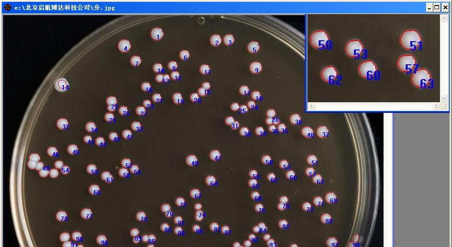Minimize the colony counter window
This screenshot has width=452, height=247.
pos(430,8)
